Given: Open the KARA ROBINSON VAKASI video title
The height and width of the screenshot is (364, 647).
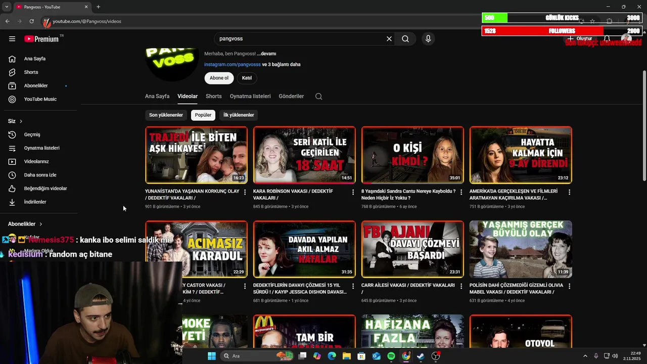Looking at the screenshot, I should click(293, 195).
